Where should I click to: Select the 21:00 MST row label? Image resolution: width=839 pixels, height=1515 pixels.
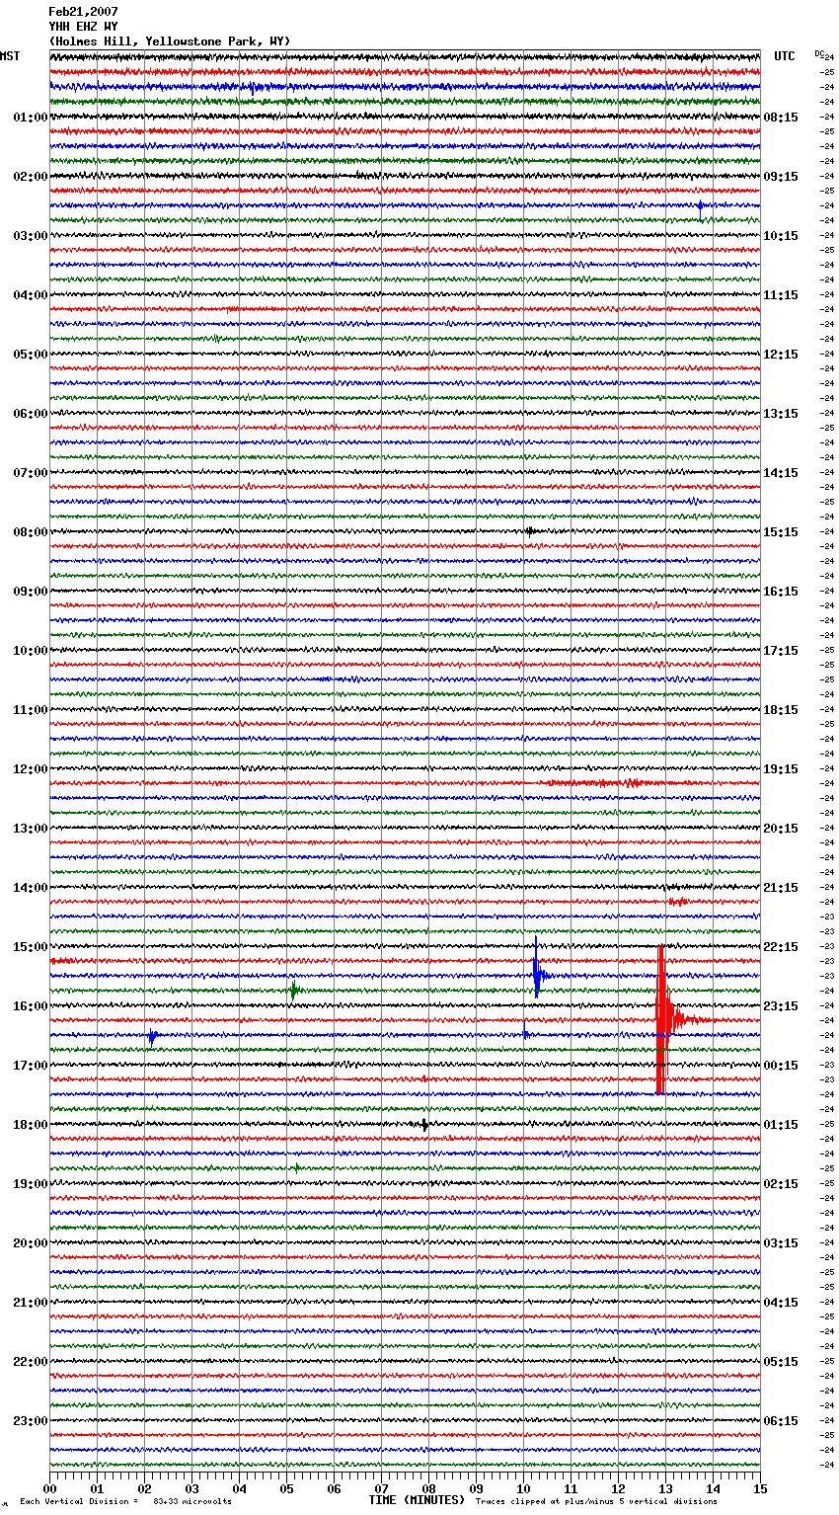coord(30,1303)
